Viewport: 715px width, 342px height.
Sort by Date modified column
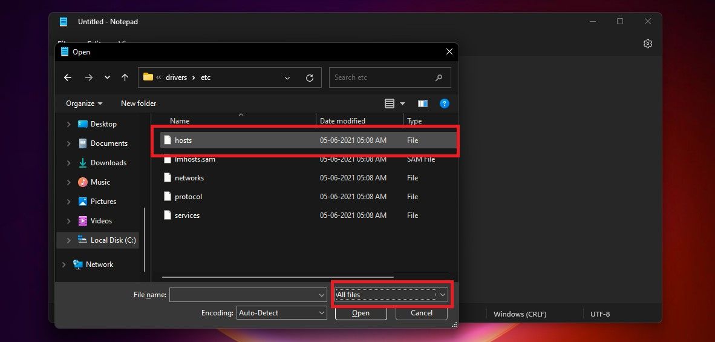tap(342, 121)
